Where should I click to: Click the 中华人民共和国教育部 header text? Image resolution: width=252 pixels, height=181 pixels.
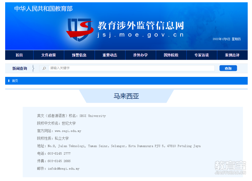(43, 9)
